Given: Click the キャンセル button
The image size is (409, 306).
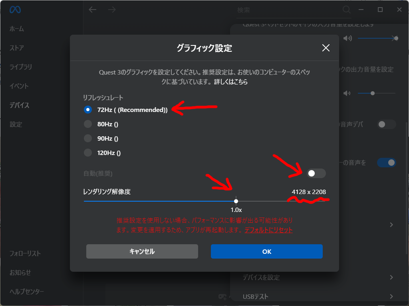Looking at the screenshot, I should tap(142, 251).
